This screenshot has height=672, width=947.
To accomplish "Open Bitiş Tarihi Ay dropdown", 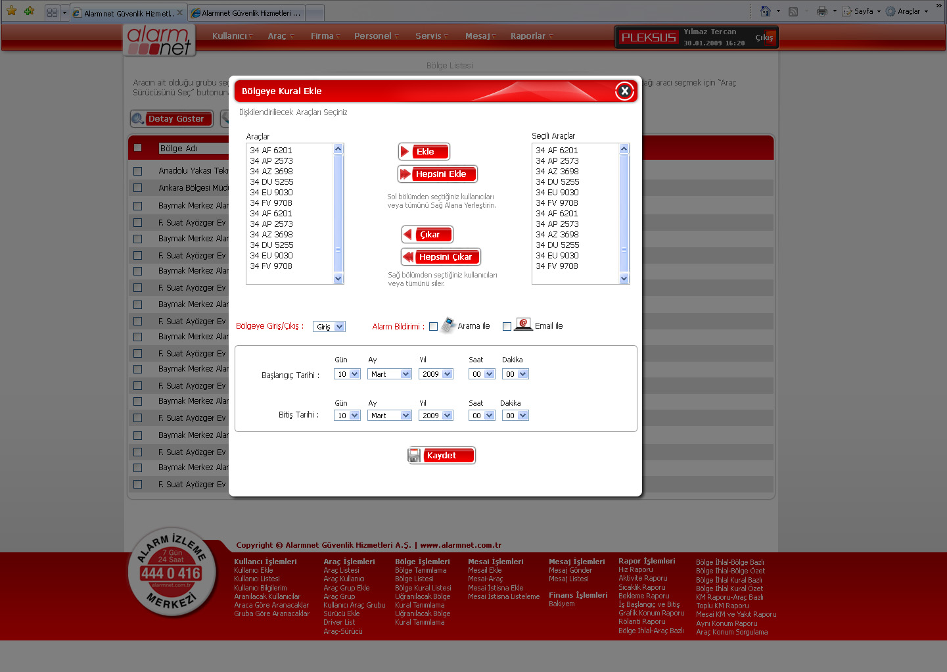I will coord(390,416).
